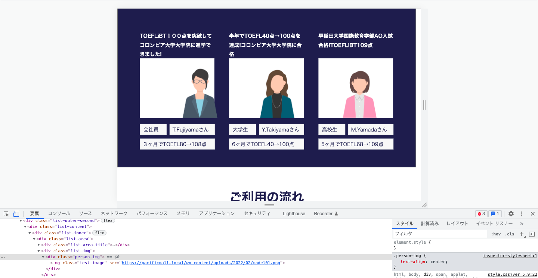Select the element inspect arrow tool
Screen dimensions: 538x278
pyautogui.click(x=6, y=213)
